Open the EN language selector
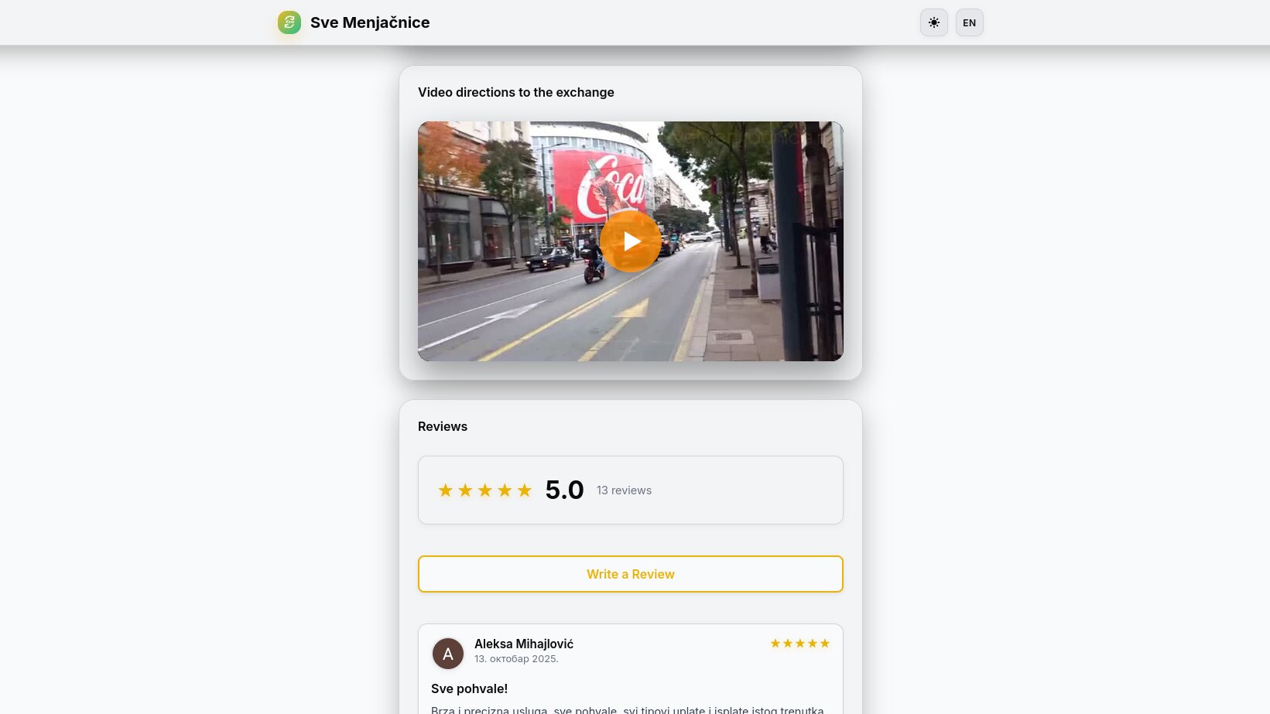1270x714 pixels. (970, 22)
